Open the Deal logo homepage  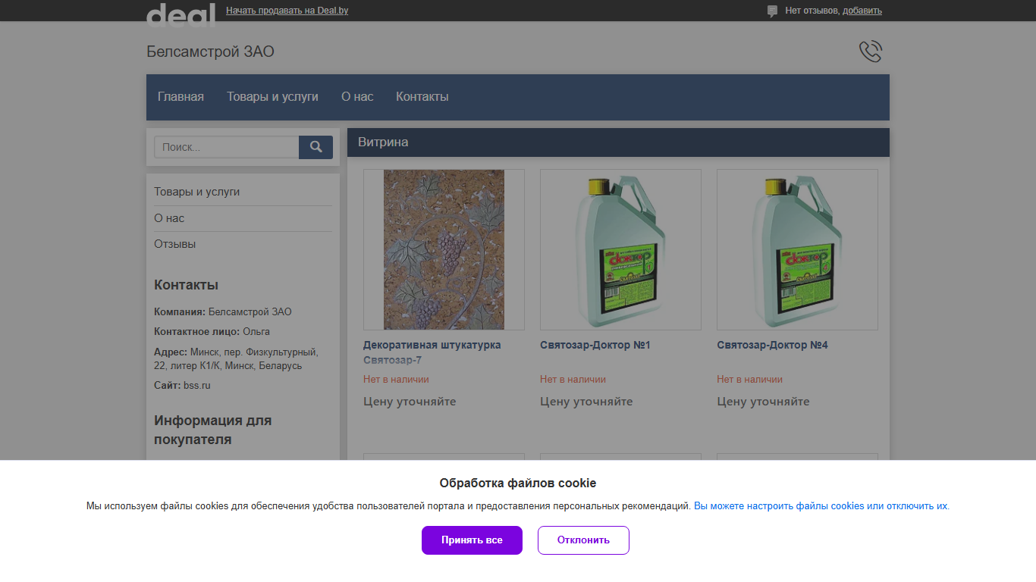tap(181, 14)
